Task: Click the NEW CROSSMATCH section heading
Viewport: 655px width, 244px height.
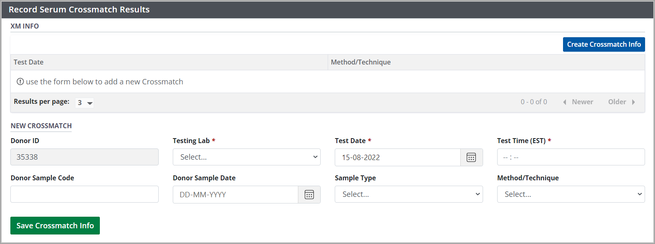Action: pos(41,126)
